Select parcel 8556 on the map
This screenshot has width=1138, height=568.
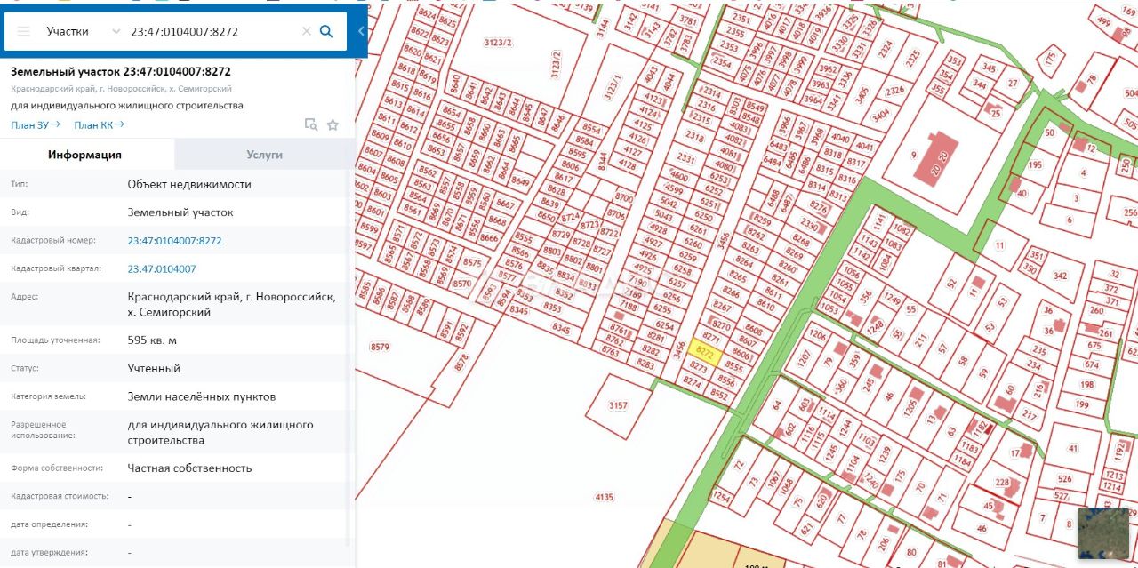(726, 380)
